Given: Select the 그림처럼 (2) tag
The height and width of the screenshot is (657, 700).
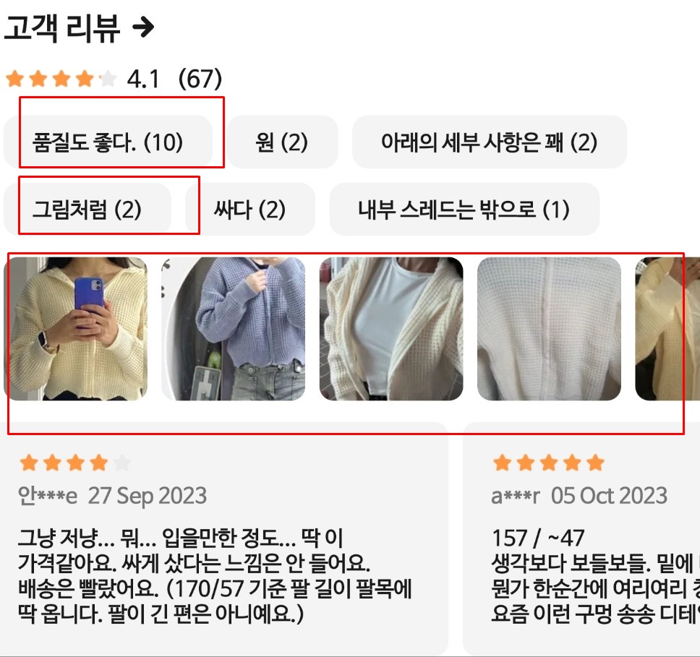Looking at the screenshot, I should [x=87, y=209].
